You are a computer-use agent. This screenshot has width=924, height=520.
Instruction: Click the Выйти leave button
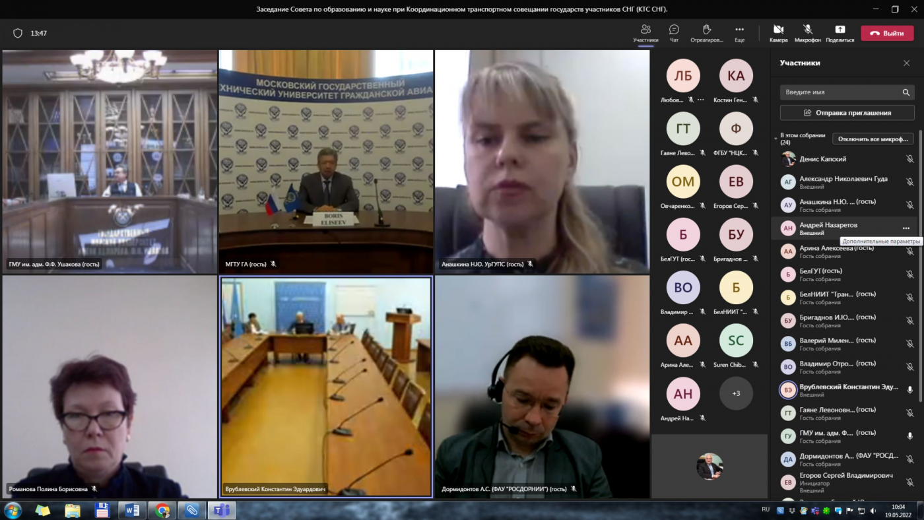click(x=887, y=33)
